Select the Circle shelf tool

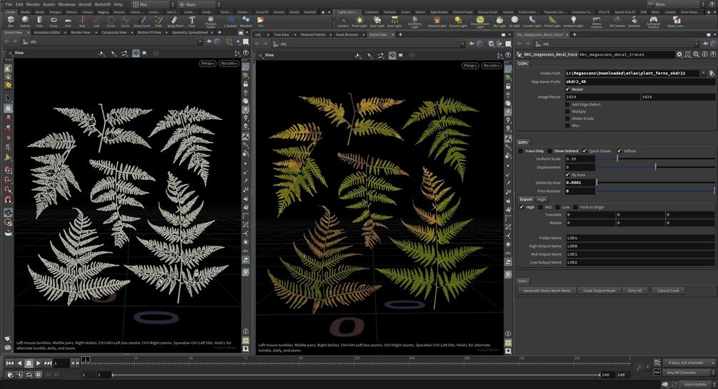click(111, 21)
